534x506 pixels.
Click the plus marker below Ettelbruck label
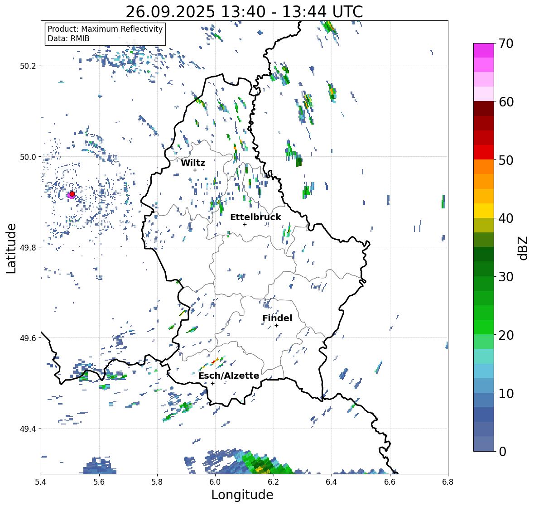tap(245, 224)
